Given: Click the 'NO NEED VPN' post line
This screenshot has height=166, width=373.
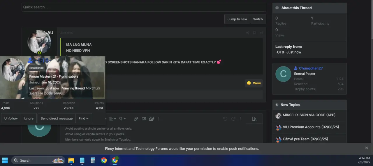Looking at the screenshot, I should click(x=78, y=51).
